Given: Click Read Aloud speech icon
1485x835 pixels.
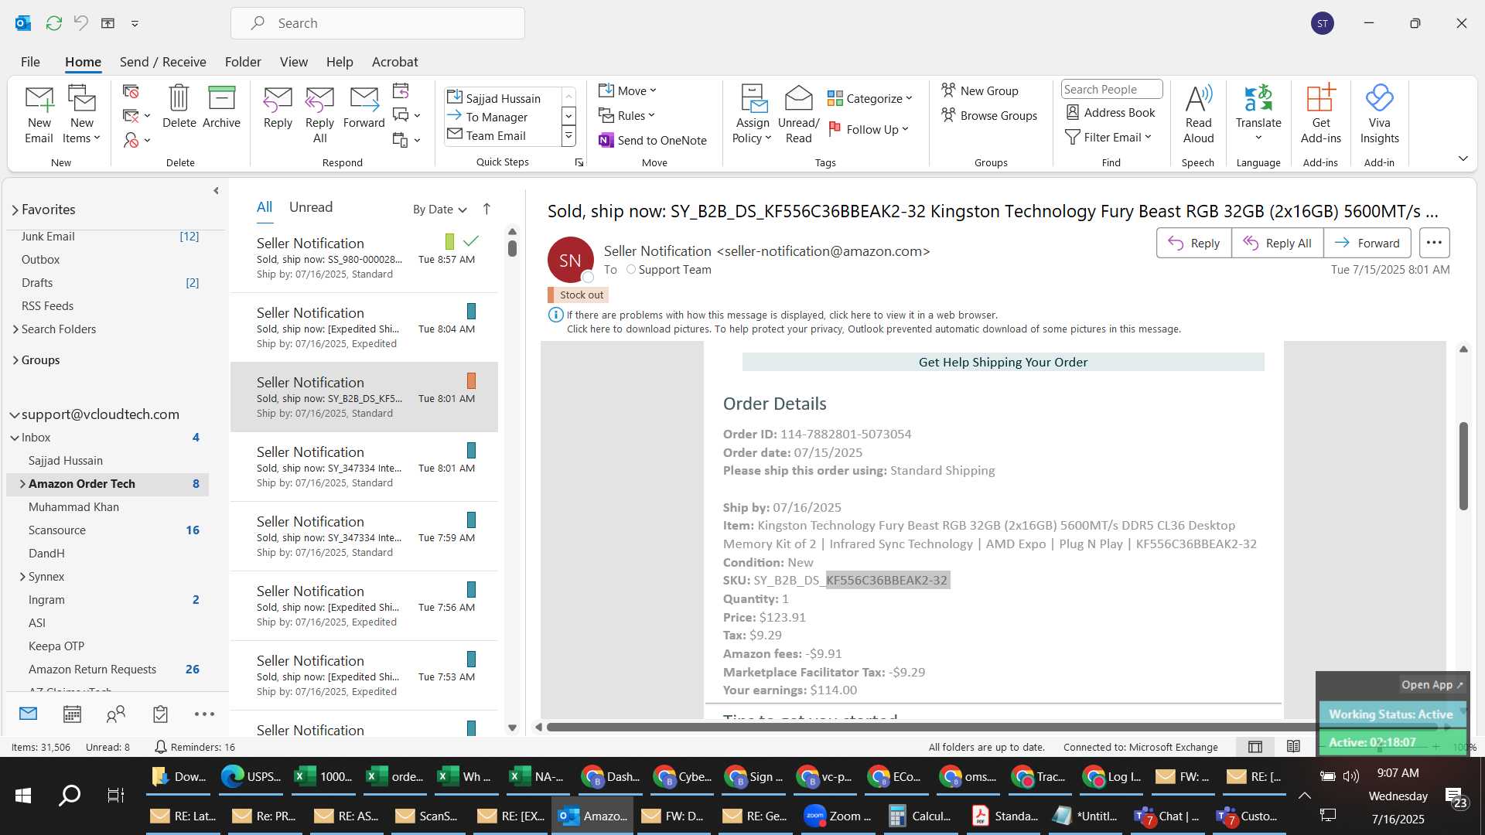Looking at the screenshot, I should [x=1198, y=114].
